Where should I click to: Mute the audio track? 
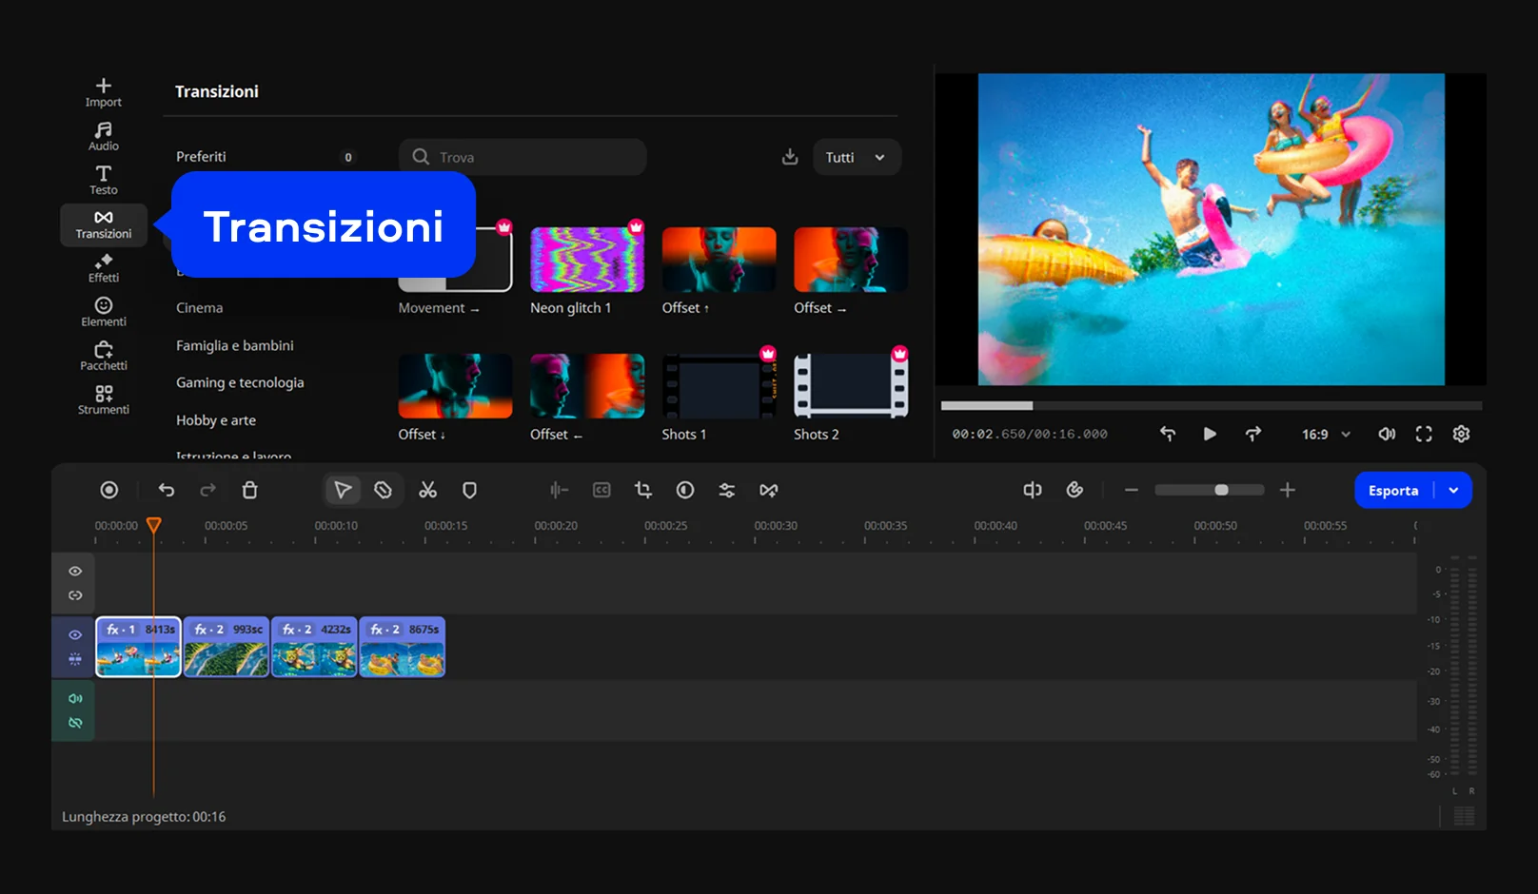point(75,698)
